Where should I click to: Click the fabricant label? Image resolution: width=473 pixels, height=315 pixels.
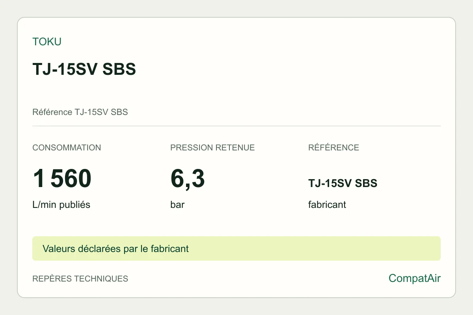pyautogui.click(x=327, y=205)
